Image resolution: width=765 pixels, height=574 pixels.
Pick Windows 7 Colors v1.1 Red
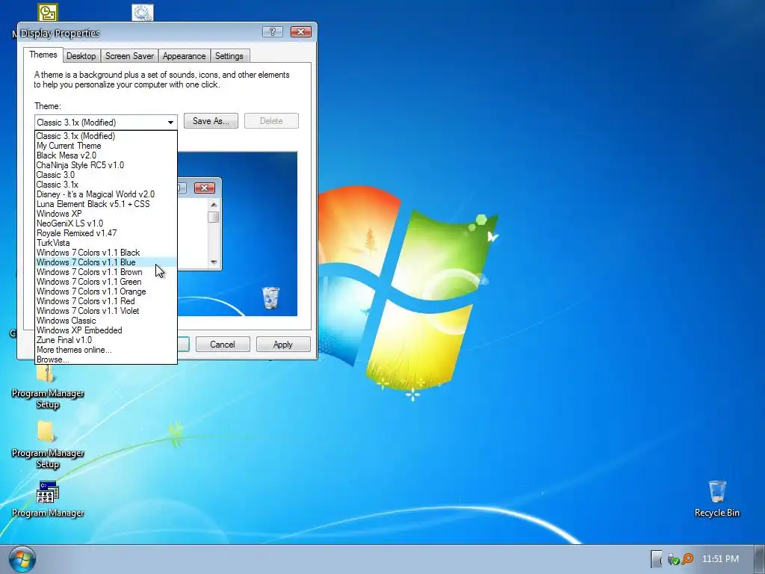tap(106, 301)
